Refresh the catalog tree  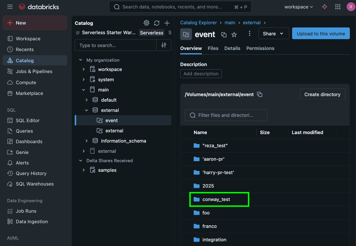click(157, 23)
